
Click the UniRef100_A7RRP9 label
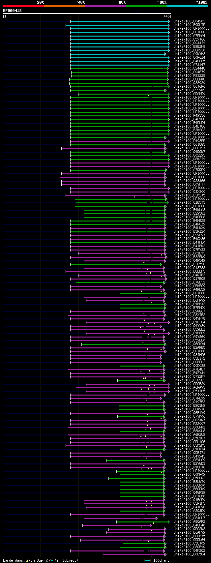pyautogui.click(x=189, y=170)
